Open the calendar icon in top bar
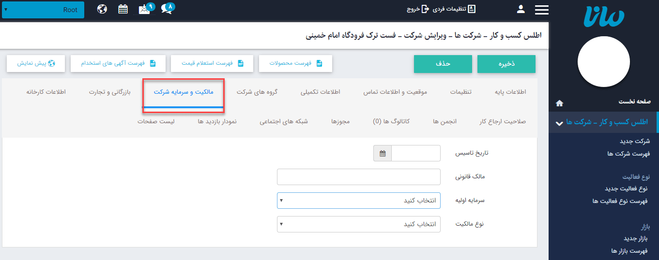This screenshot has width=659, height=260. point(123,9)
